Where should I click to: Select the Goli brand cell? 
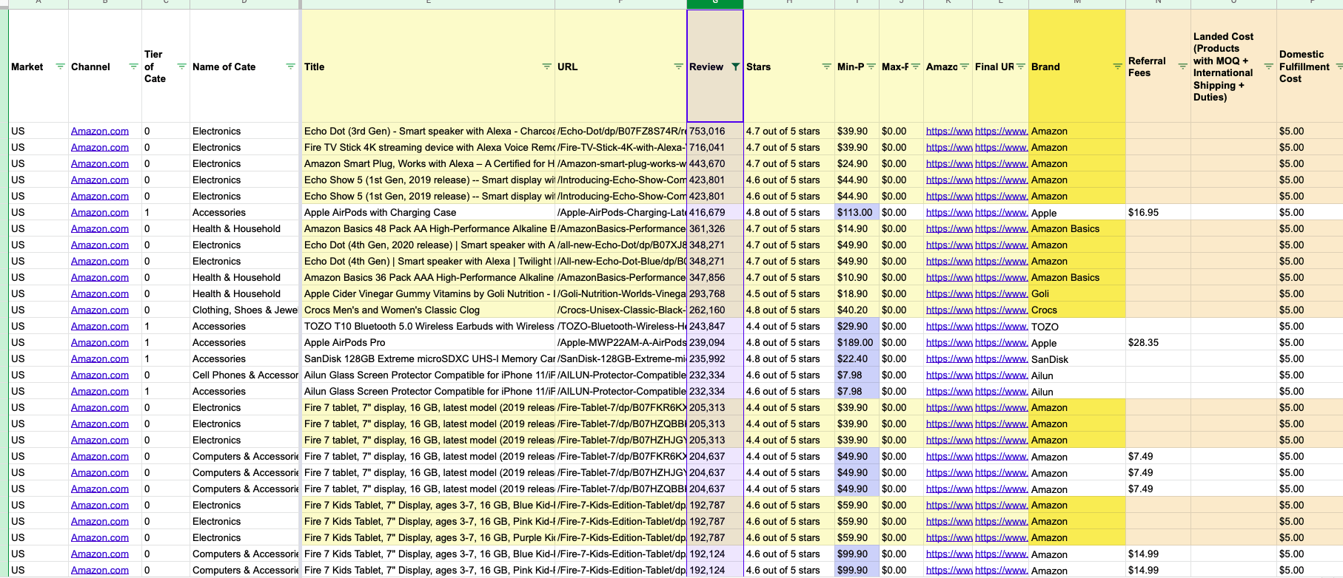pos(1077,294)
